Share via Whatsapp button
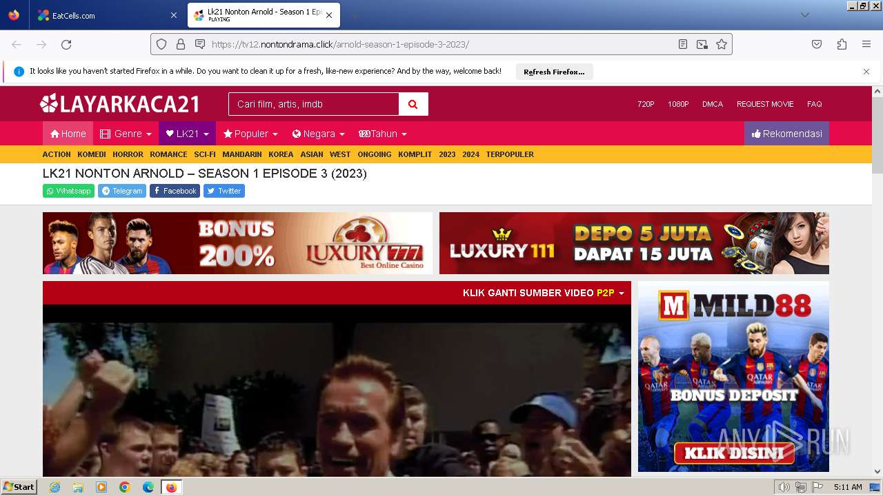Image resolution: width=883 pixels, height=496 pixels. click(68, 191)
